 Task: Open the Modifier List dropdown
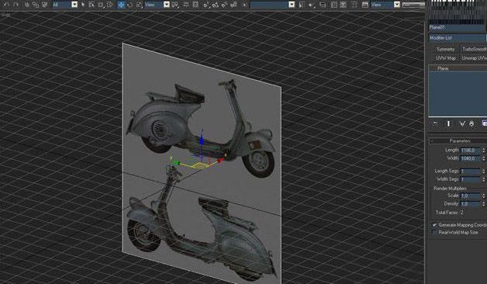point(458,38)
